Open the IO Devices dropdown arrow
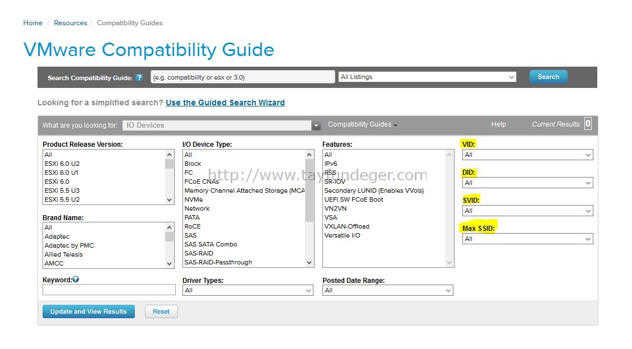This screenshot has height=349, width=632. pyautogui.click(x=316, y=125)
